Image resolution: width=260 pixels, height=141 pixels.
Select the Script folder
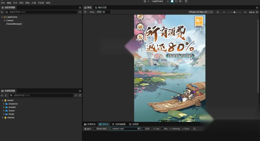[x=11, y=114]
